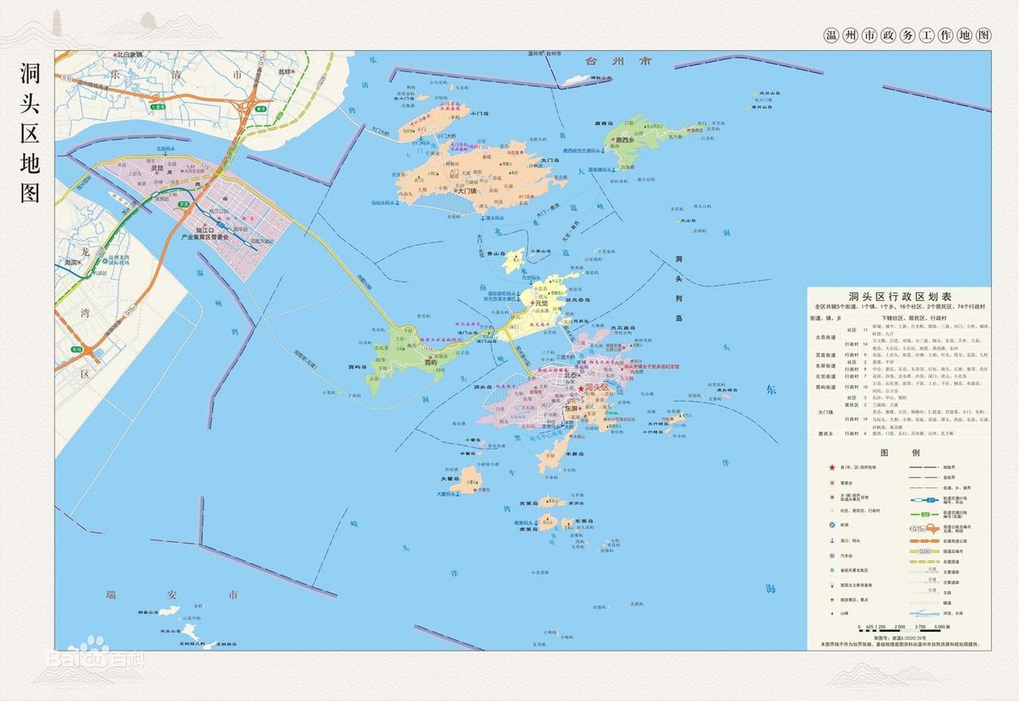
Task: Click the red 洞头先锋女子民兵连纪念馆 label
Action: pos(651,367)
